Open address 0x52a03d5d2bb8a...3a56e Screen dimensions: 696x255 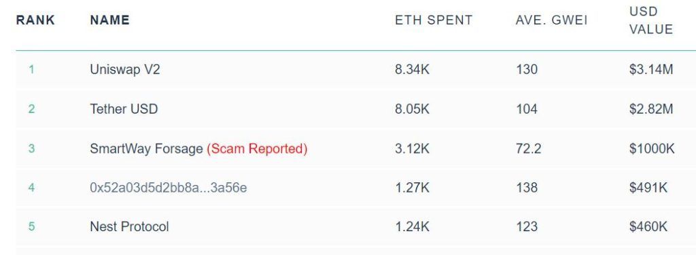point(169,188)
